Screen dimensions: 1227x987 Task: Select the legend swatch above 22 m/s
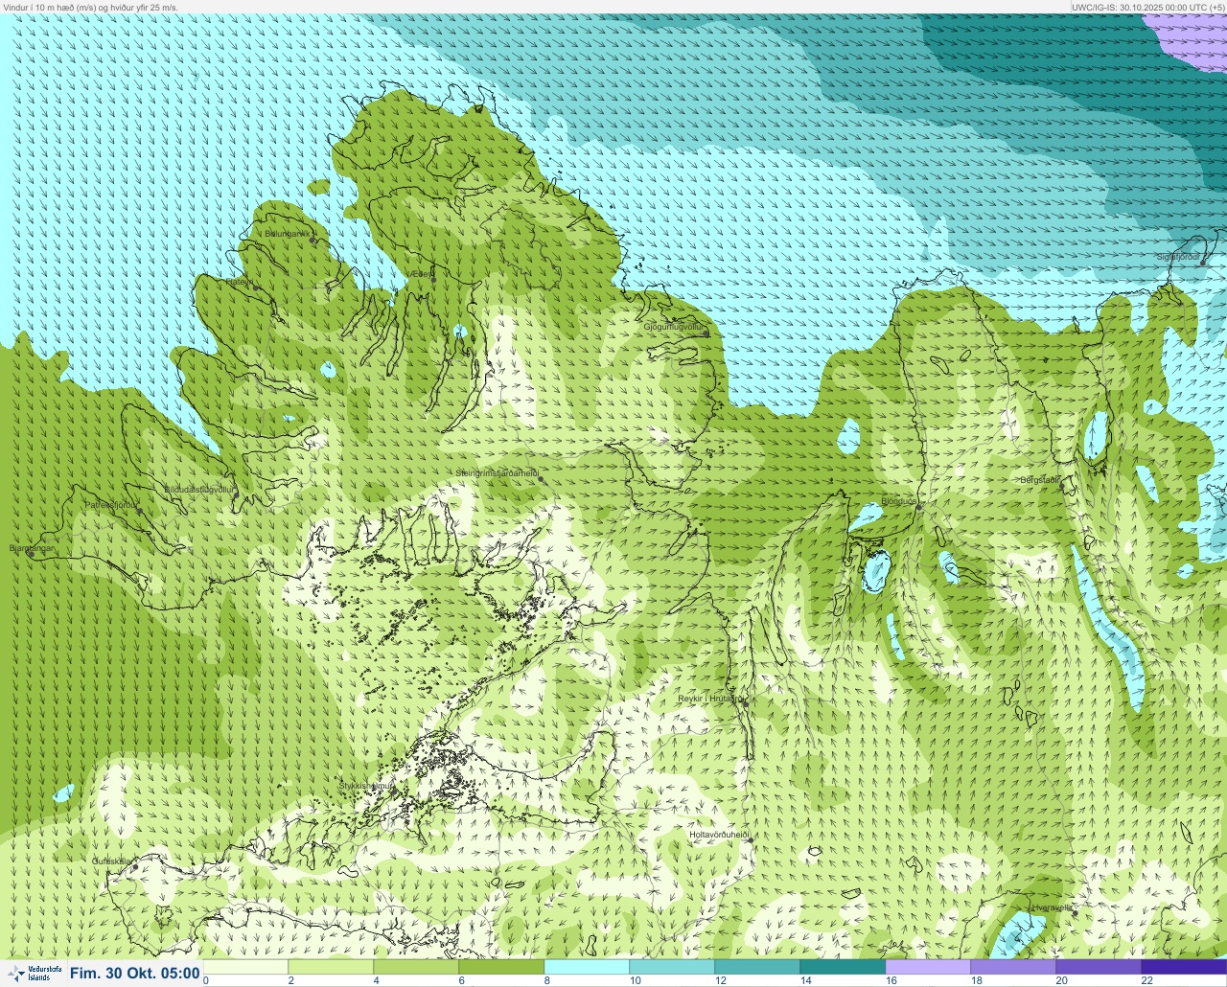point(1184,967)
